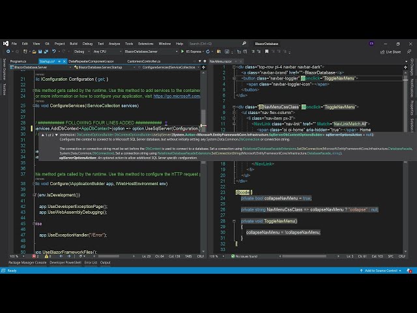This screenshot has height=313, width=417.
Task: Collapse the div block on line 1
Action: point(234,67)
